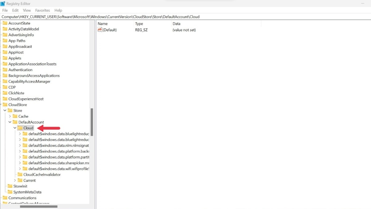Viewport: 371px width, 209px height.
Task: Expand the Current subkey
Action: [x=15, y=180]
